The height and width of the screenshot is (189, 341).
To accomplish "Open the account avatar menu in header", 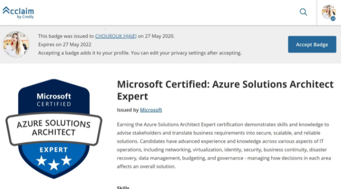I will pyautogui.click(x=328, y=12).
